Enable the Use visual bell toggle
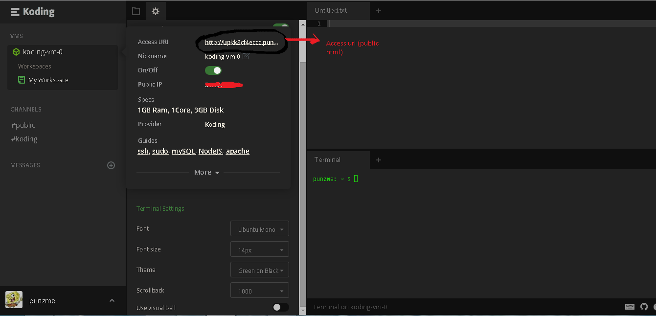This screenshot has width=656, height=316. pyautogui.click(x=280, y=307)
